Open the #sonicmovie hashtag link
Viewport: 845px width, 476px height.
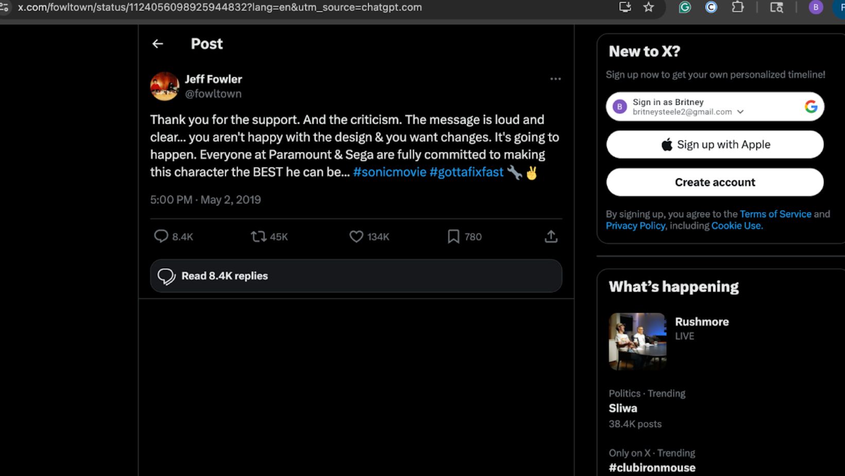click(390, 172)
